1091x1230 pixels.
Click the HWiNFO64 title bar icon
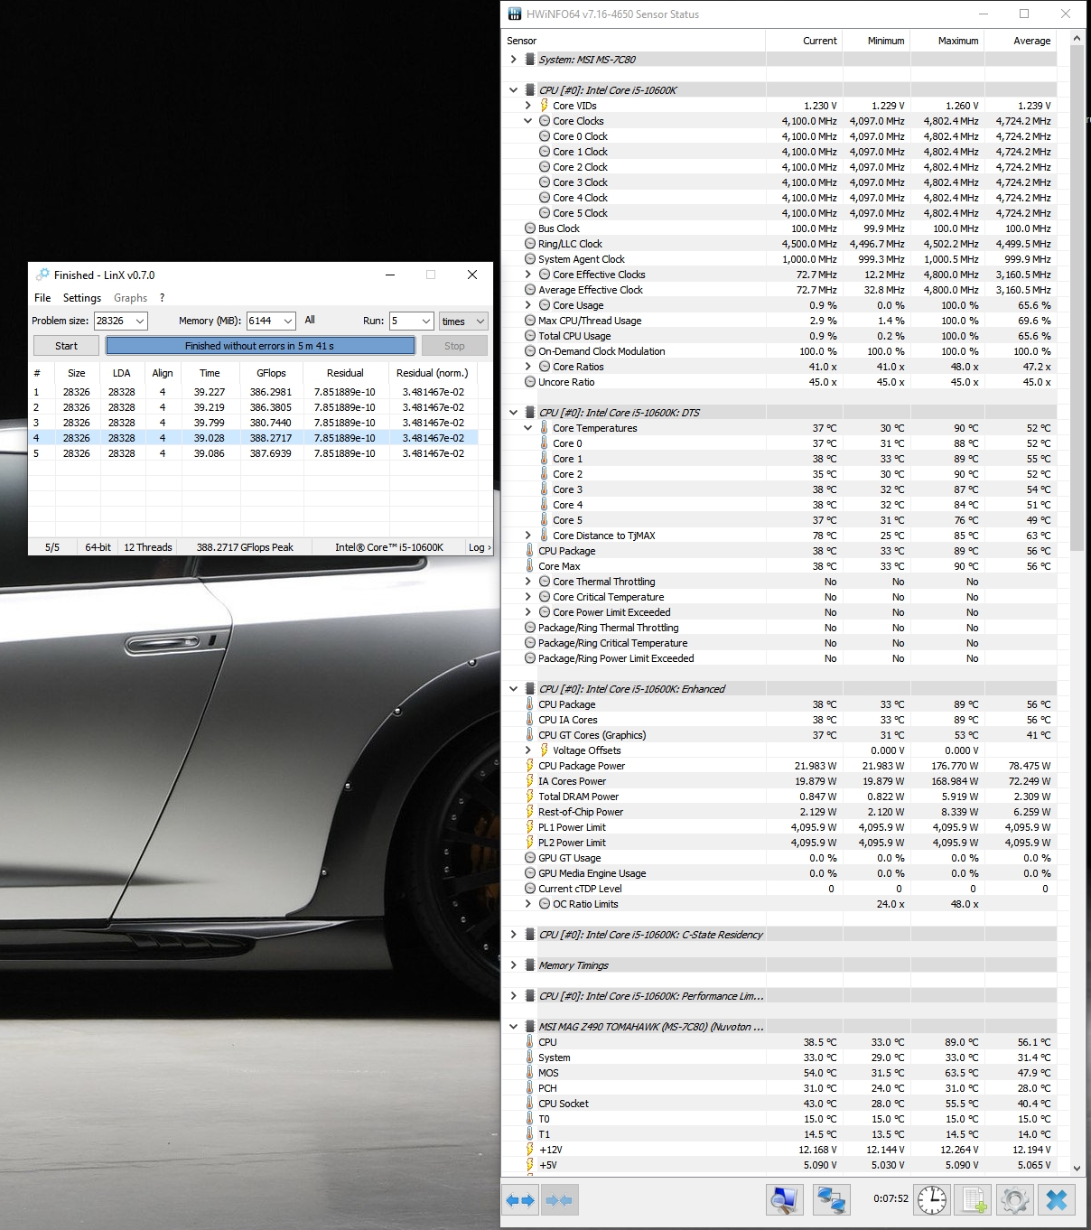click(x=514, y=14)
